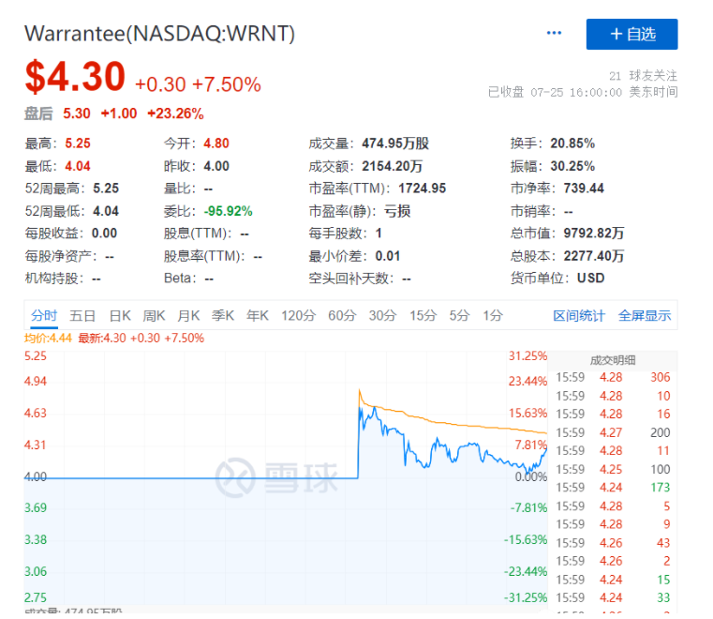This screenshot has height=619, width=713.
Task: Click the 总市值 value 9792.82万
Action: [594, 234]
